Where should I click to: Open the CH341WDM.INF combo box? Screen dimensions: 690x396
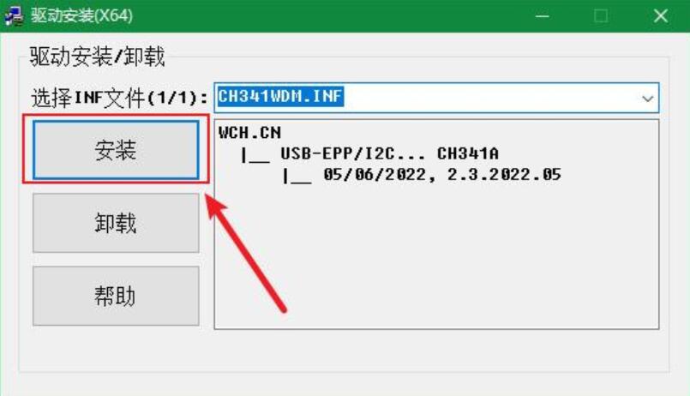click(x=436, y=97)
